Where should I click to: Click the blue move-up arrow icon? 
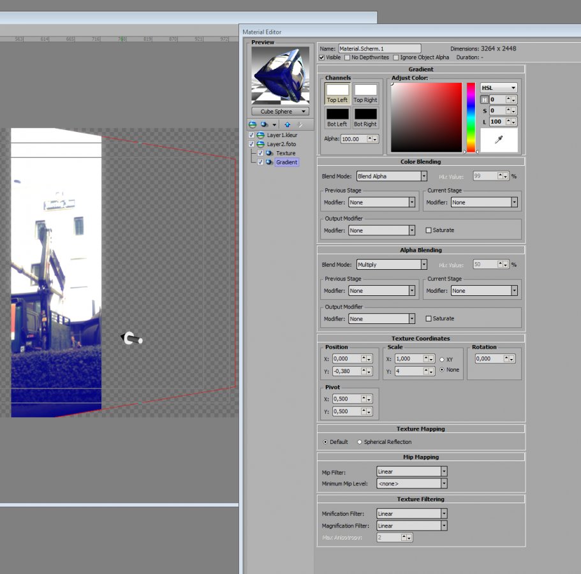287,124
